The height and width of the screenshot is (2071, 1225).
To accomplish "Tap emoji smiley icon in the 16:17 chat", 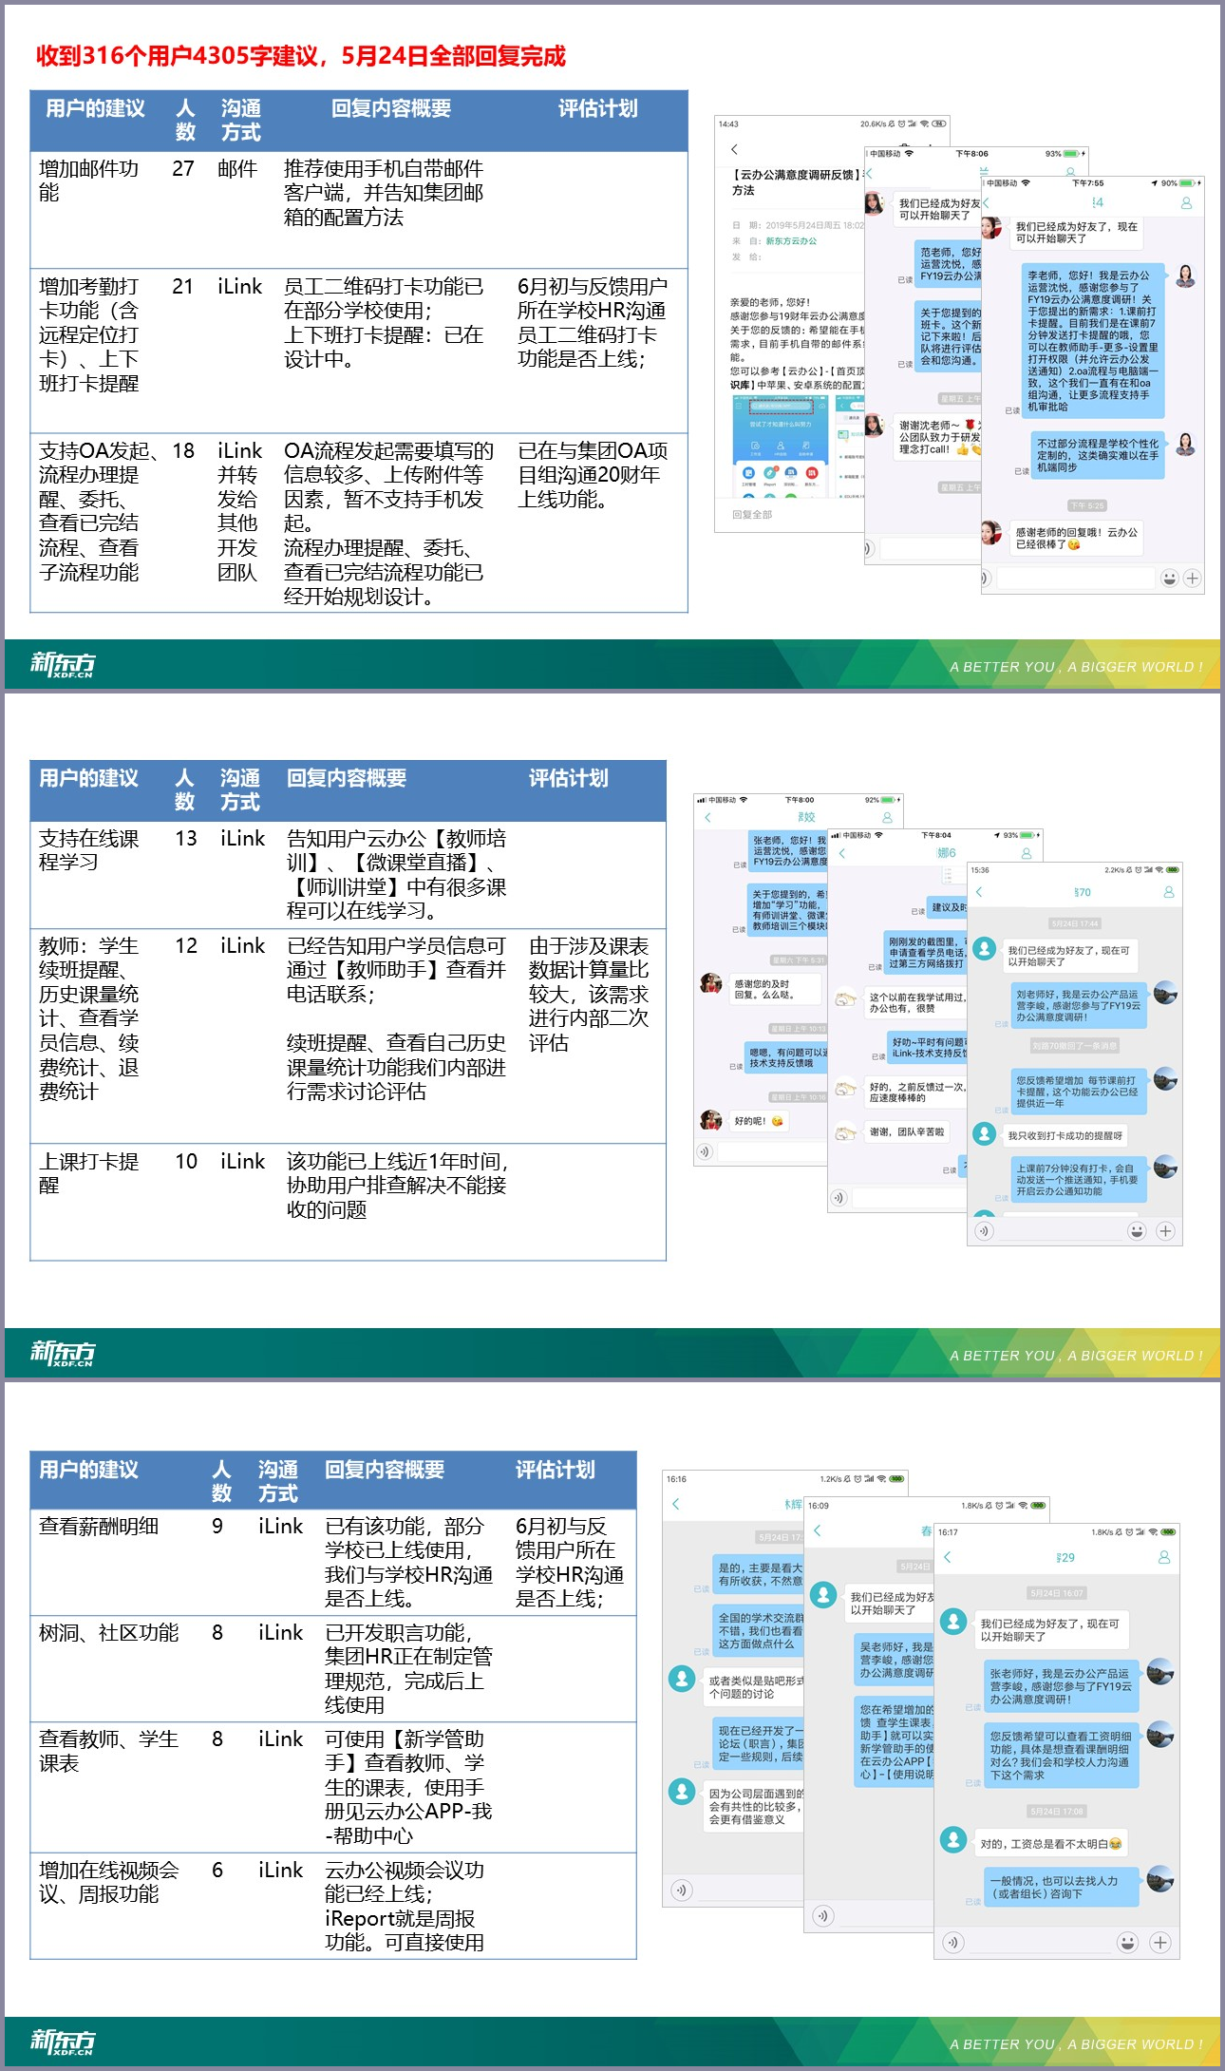I will coord(1127,1942).
